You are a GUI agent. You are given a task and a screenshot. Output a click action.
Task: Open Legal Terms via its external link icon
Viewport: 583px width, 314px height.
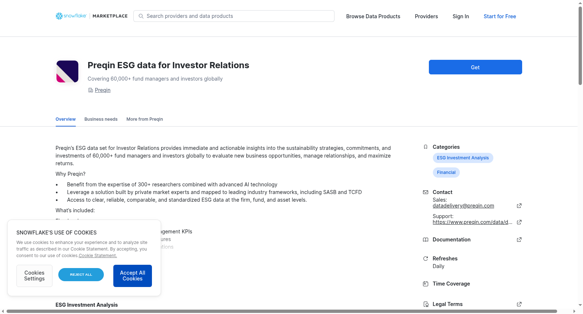[x=519, y=304]
